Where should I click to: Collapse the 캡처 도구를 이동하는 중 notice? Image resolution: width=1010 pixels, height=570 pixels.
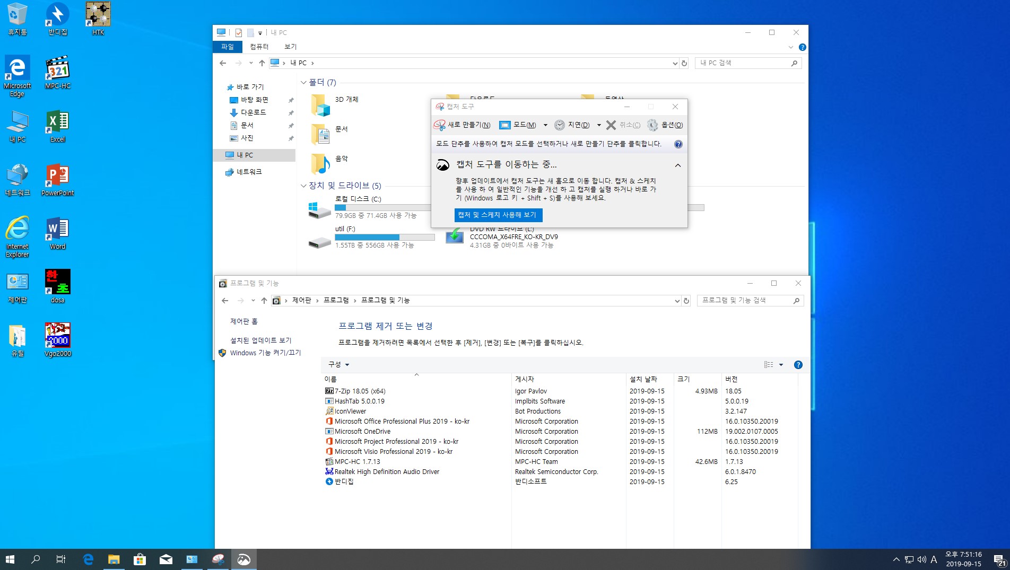(x=677, y=165)
